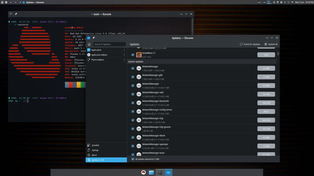The height and width of the screenshot is (176, 314).
Task: Open the Applications category
Action: [x=106, y=50]
